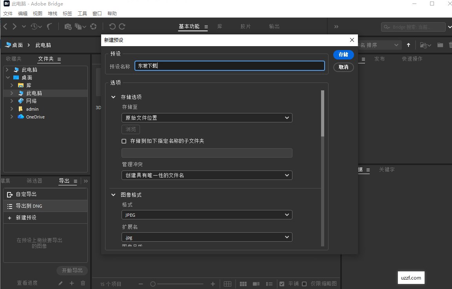
Task: Collapse the 存储选项 section
Action: [x=113, y=97]
